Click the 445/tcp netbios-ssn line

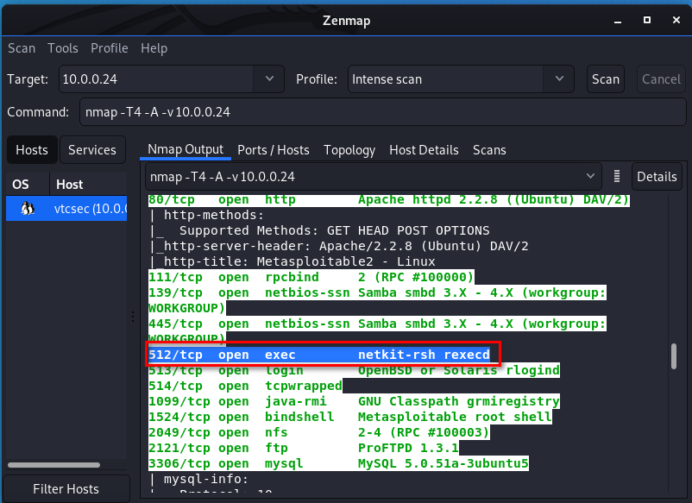[x=377, y=331]
